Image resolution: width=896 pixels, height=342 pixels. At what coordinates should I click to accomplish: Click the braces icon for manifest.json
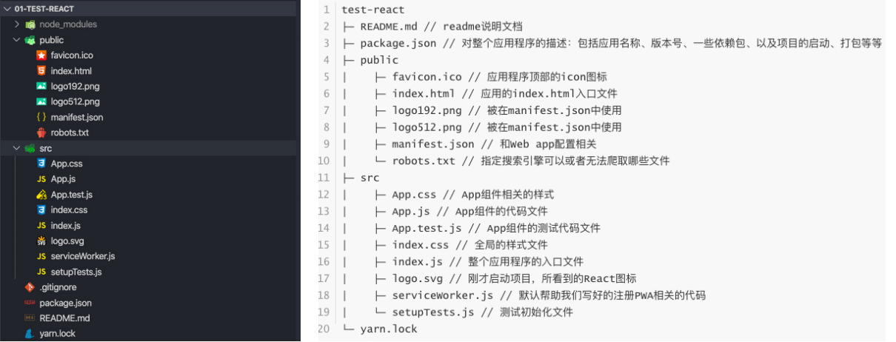(x=41, y=117)
